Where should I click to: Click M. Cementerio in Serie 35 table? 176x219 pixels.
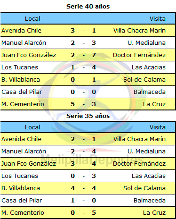point(23,213)
